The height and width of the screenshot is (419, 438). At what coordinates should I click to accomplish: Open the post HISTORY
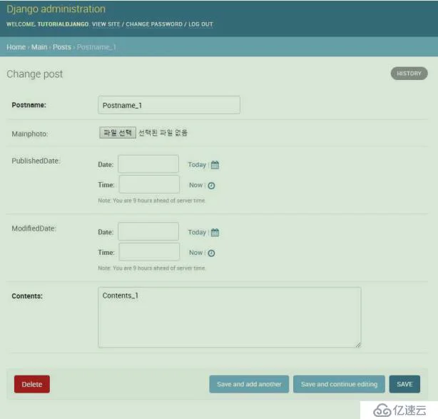[x=409, y=74]
